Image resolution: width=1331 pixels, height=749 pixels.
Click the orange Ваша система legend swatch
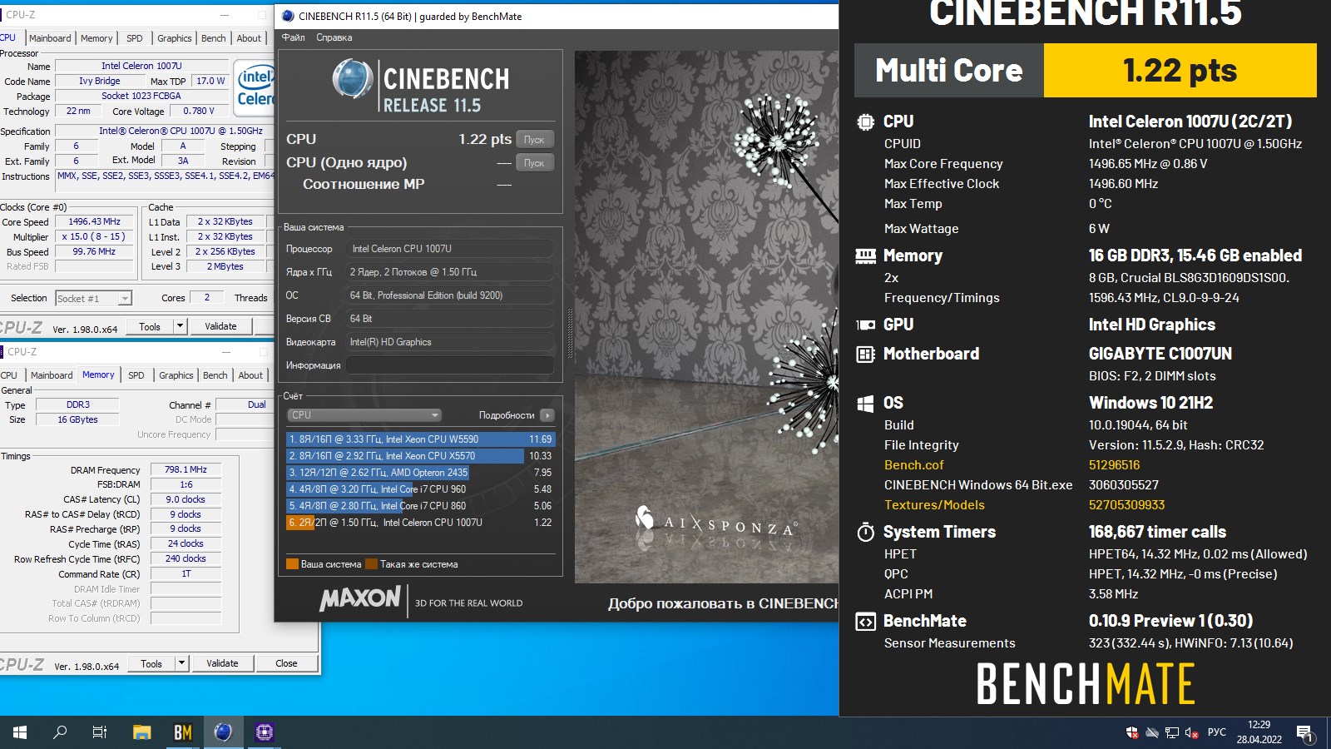pyautogui.click(x=292, y=563)
